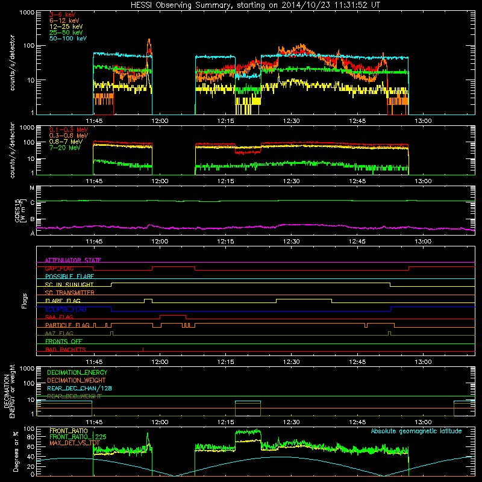The image size is (482, 482).
Task: Select the 50-100 keV legend label
Action: (x=68, y=39)
